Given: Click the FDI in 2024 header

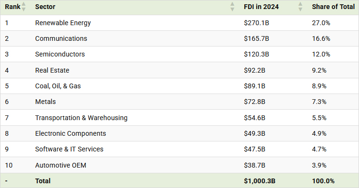Looking at the screenshot, I should (261, 7).
